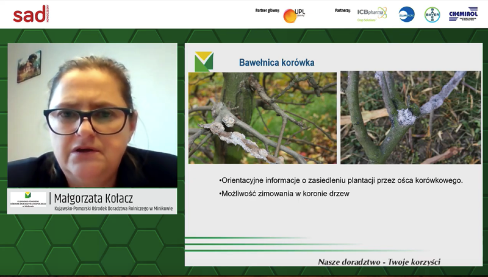Select the bullet 'Możliwość zimowania w koronie drzew'

(284, 193)
